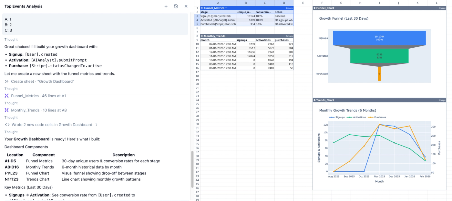Toggle Activations series in trends chart legend
The image size is (452, 201).
click(356, 117)
